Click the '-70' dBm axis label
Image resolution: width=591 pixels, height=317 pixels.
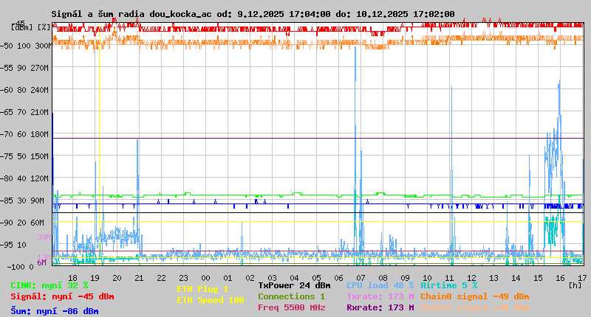[8, 135]
